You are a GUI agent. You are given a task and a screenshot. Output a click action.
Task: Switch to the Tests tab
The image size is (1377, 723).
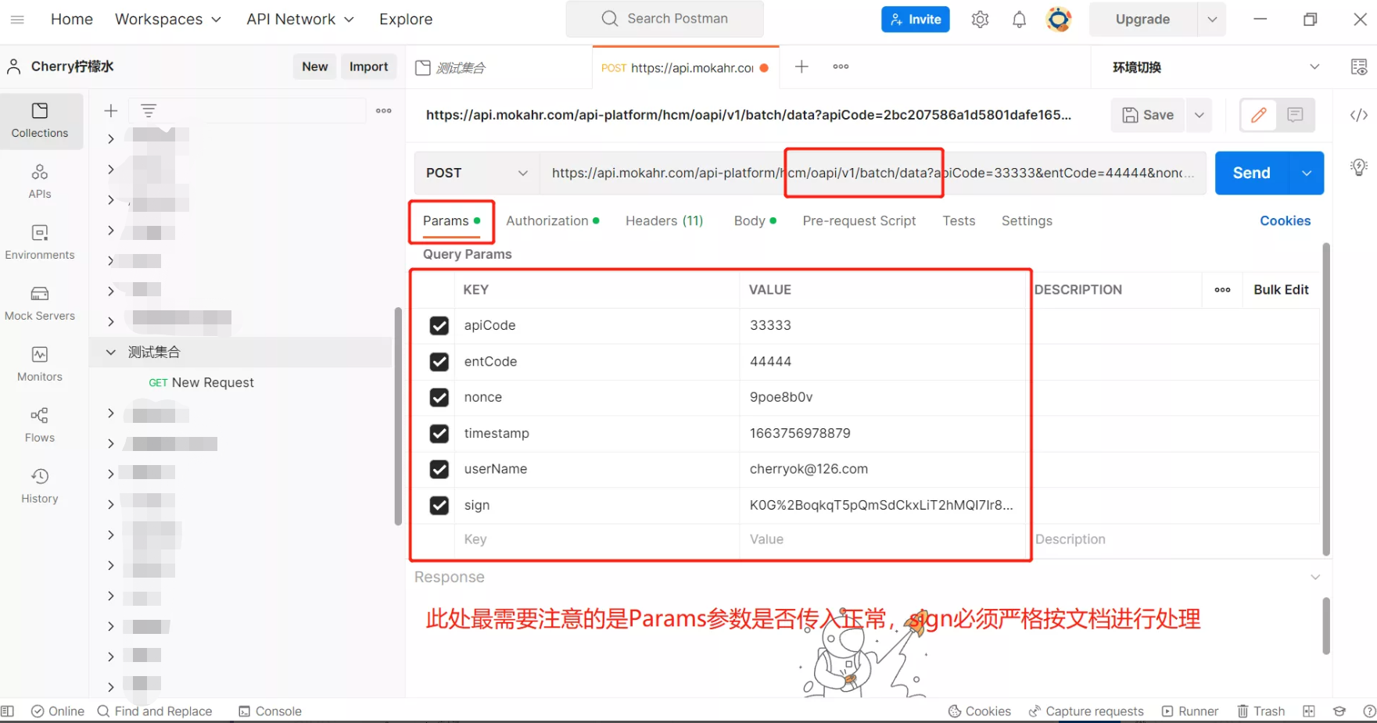[x=959, y=221]
